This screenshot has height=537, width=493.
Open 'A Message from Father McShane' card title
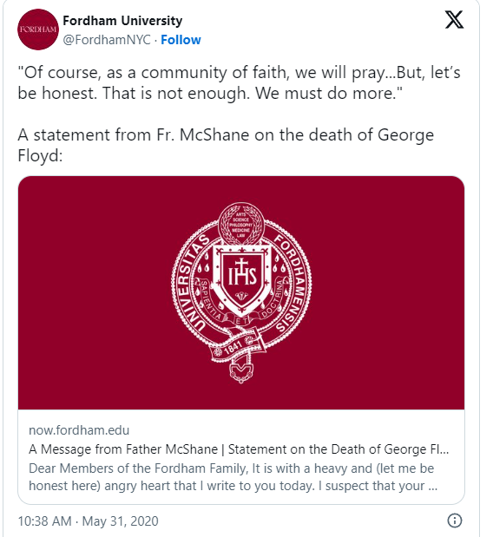239,449
